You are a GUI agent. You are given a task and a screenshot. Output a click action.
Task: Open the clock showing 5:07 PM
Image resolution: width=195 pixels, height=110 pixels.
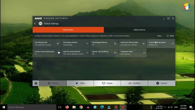point(183,107)
